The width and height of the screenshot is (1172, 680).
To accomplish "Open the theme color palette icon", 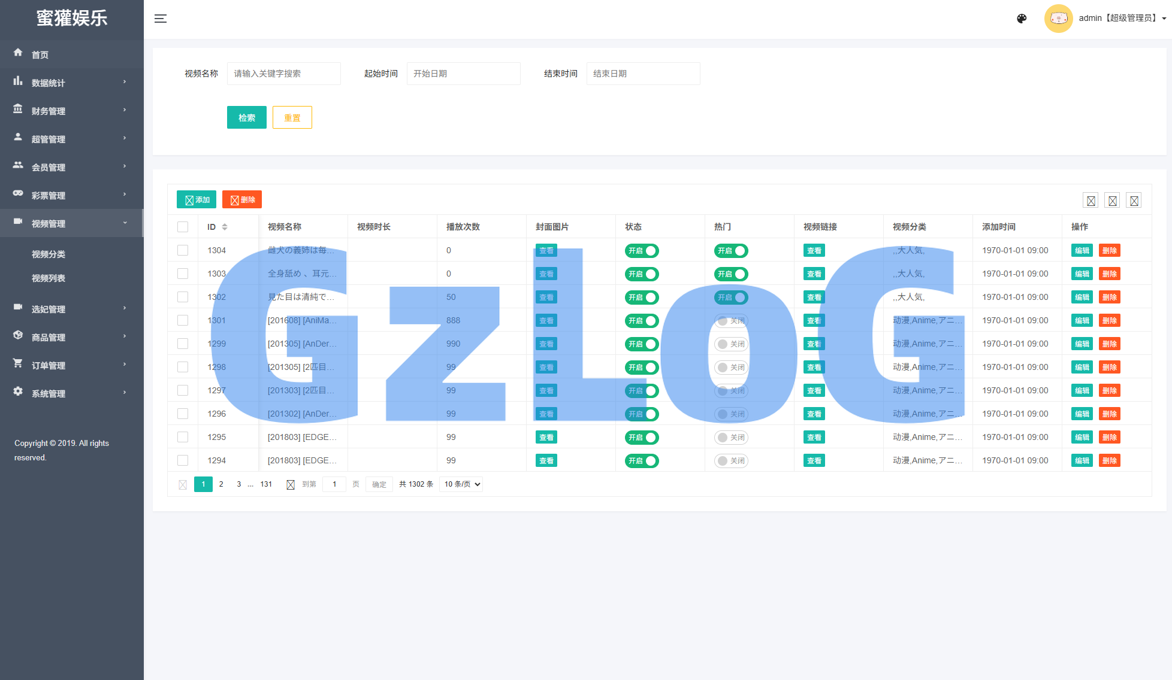I will 1022,19.
